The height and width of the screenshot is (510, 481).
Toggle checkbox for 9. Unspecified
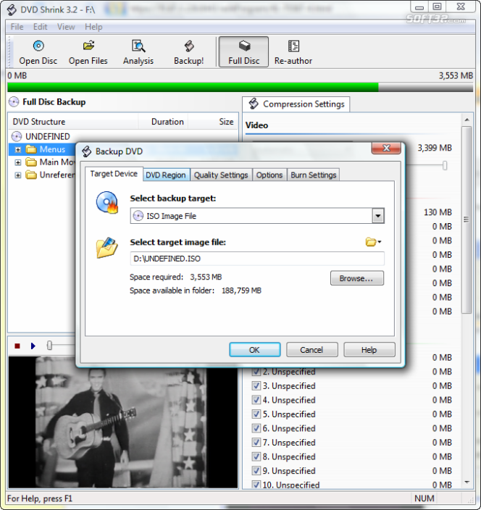(x=256, y=471)
